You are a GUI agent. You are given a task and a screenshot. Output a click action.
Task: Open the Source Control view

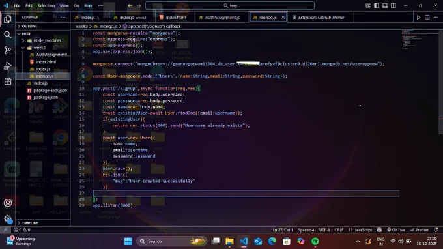coord(8,50)
